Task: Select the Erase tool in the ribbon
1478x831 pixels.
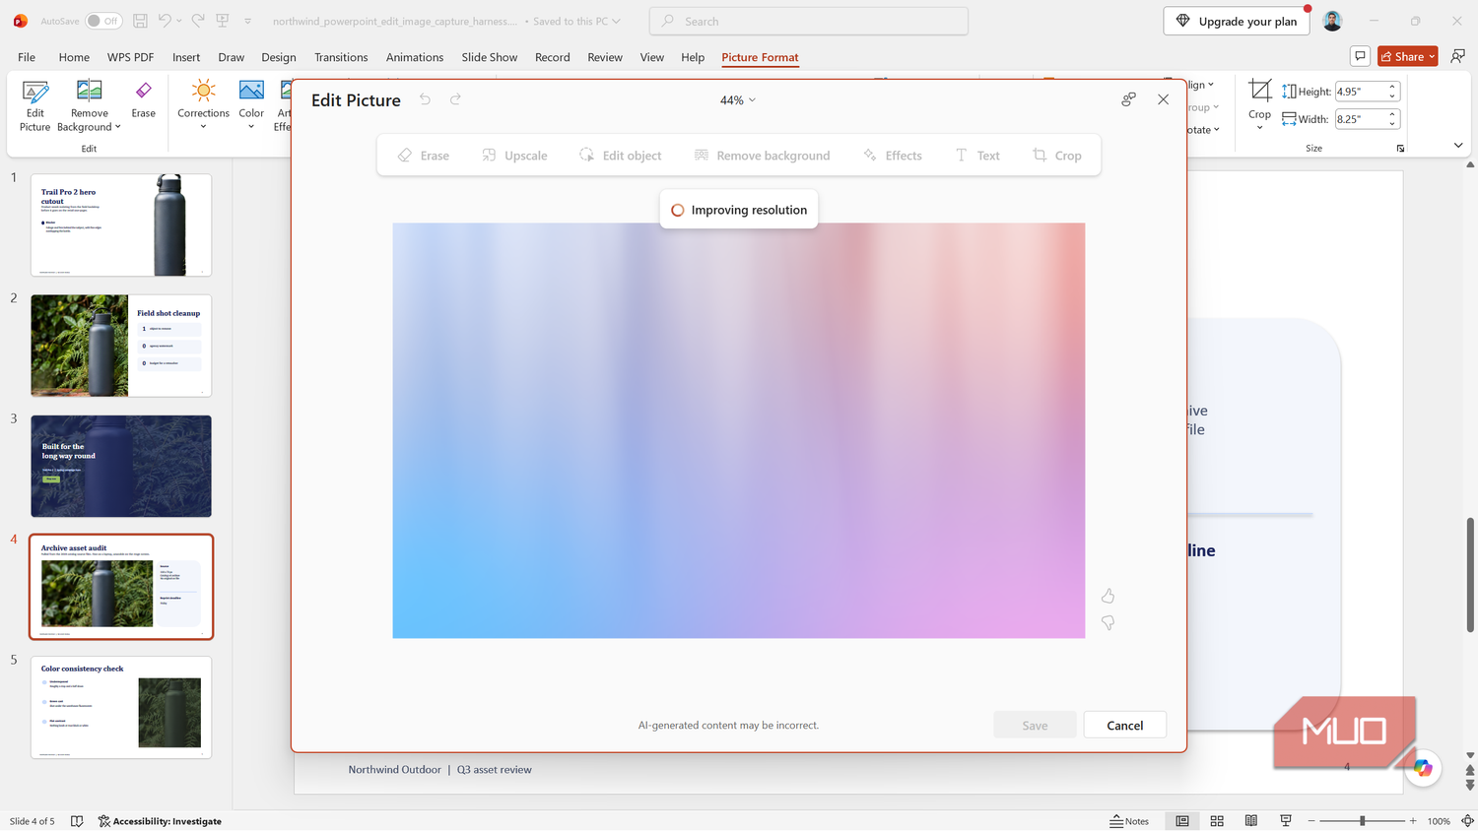Action: 144,99
